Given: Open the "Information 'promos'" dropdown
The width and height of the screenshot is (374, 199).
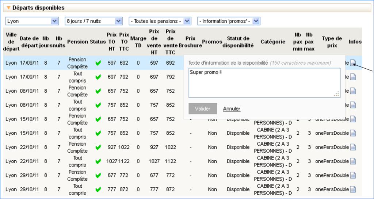Looking at the screenshot, I should 228,21.
